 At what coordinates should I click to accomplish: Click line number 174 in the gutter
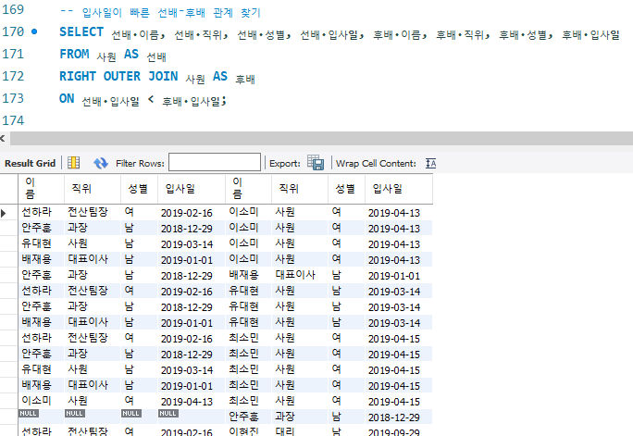13,120
